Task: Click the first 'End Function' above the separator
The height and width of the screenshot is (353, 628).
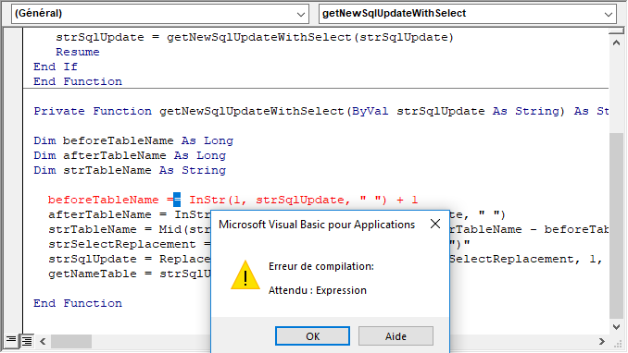Action: (x=78, y=81)
